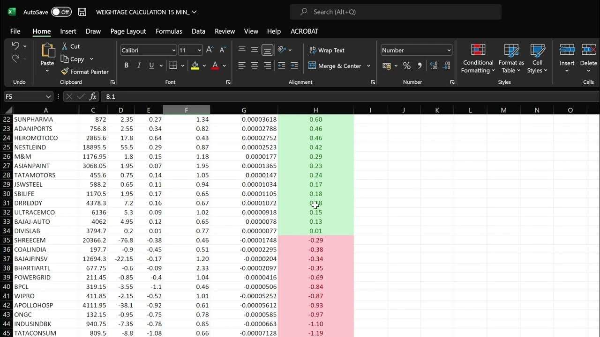
Task: Open the Paste options dropdown arrow
Action: 47,71
